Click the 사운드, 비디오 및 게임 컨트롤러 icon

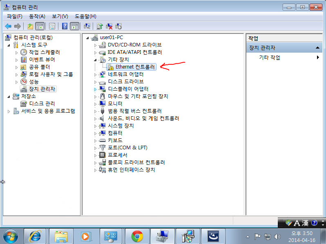click(x=102, y=118)
